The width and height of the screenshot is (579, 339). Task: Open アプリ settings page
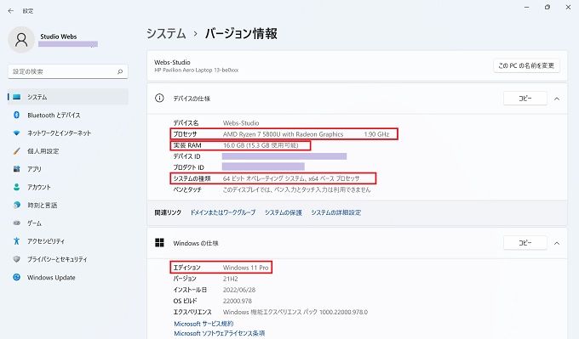coord(68,169)
